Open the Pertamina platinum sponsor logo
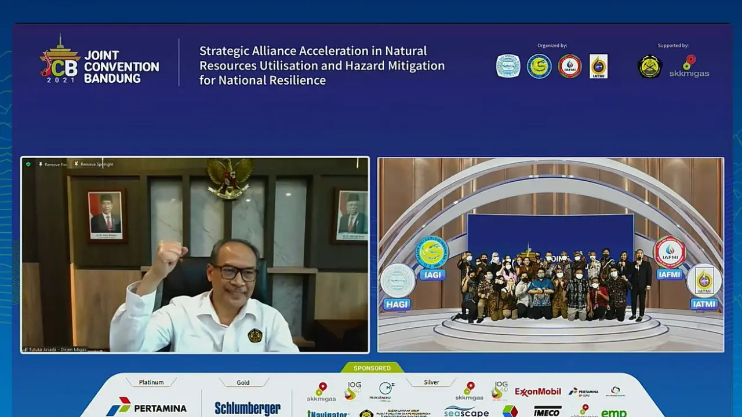Image resolution: width=742 pixels, height=417 pixels. [x=146, y=406]
